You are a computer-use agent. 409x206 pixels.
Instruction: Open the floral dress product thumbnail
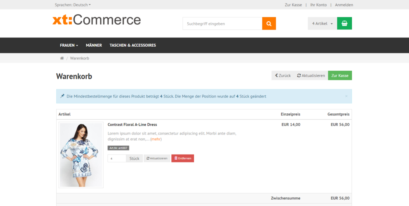(81, 155)
